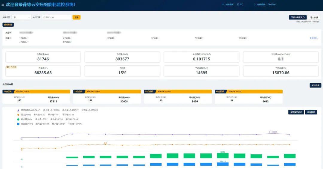Image resolution: width=323 pixels, height=169 pixels.
Task: Toggle the orange diamond 压力(Mpa) legend marker
Action: [x=18, y=115]
